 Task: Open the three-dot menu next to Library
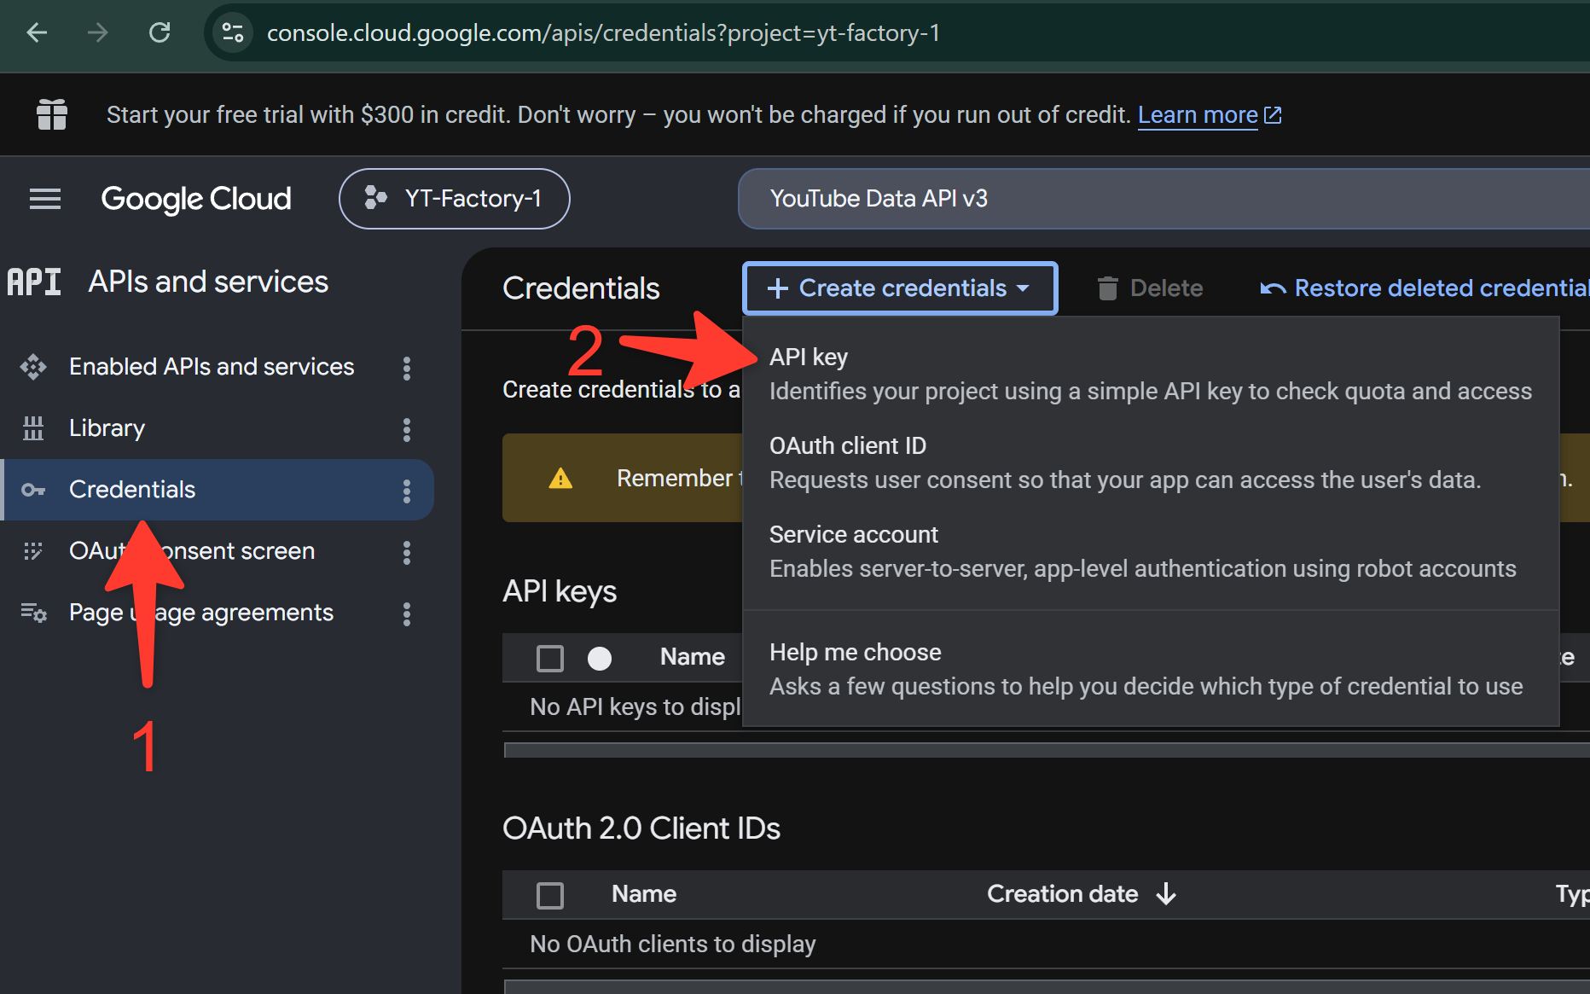[x=407, y=429]
